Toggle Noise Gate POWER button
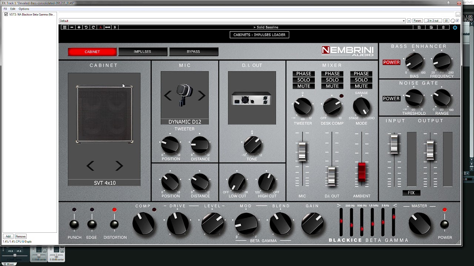The image size is (474, 266). tap(391, 99)
